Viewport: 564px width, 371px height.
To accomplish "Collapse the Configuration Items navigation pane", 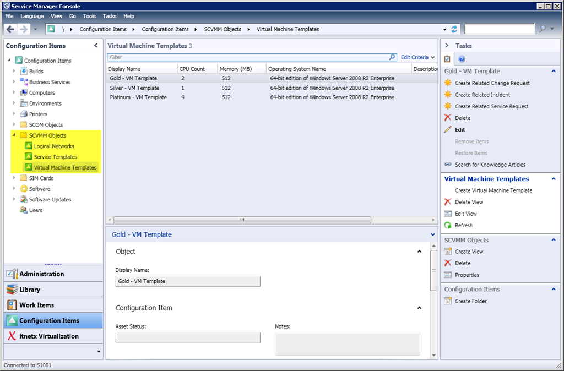I will click(96, 46).
